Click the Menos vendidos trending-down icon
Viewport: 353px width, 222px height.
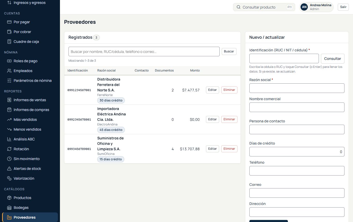click(x=9, y=129)
